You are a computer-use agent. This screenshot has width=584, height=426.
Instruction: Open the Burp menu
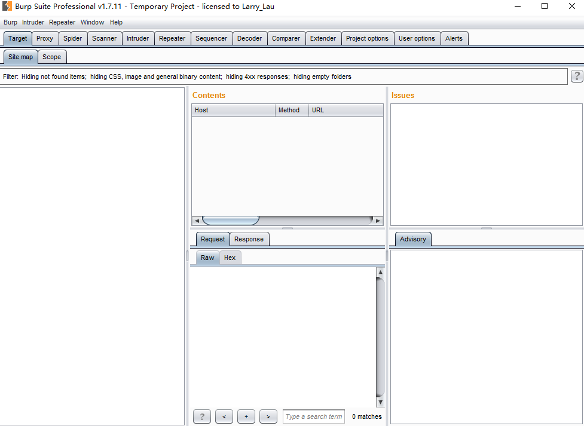pyautogui.click(x=10, y=22)
